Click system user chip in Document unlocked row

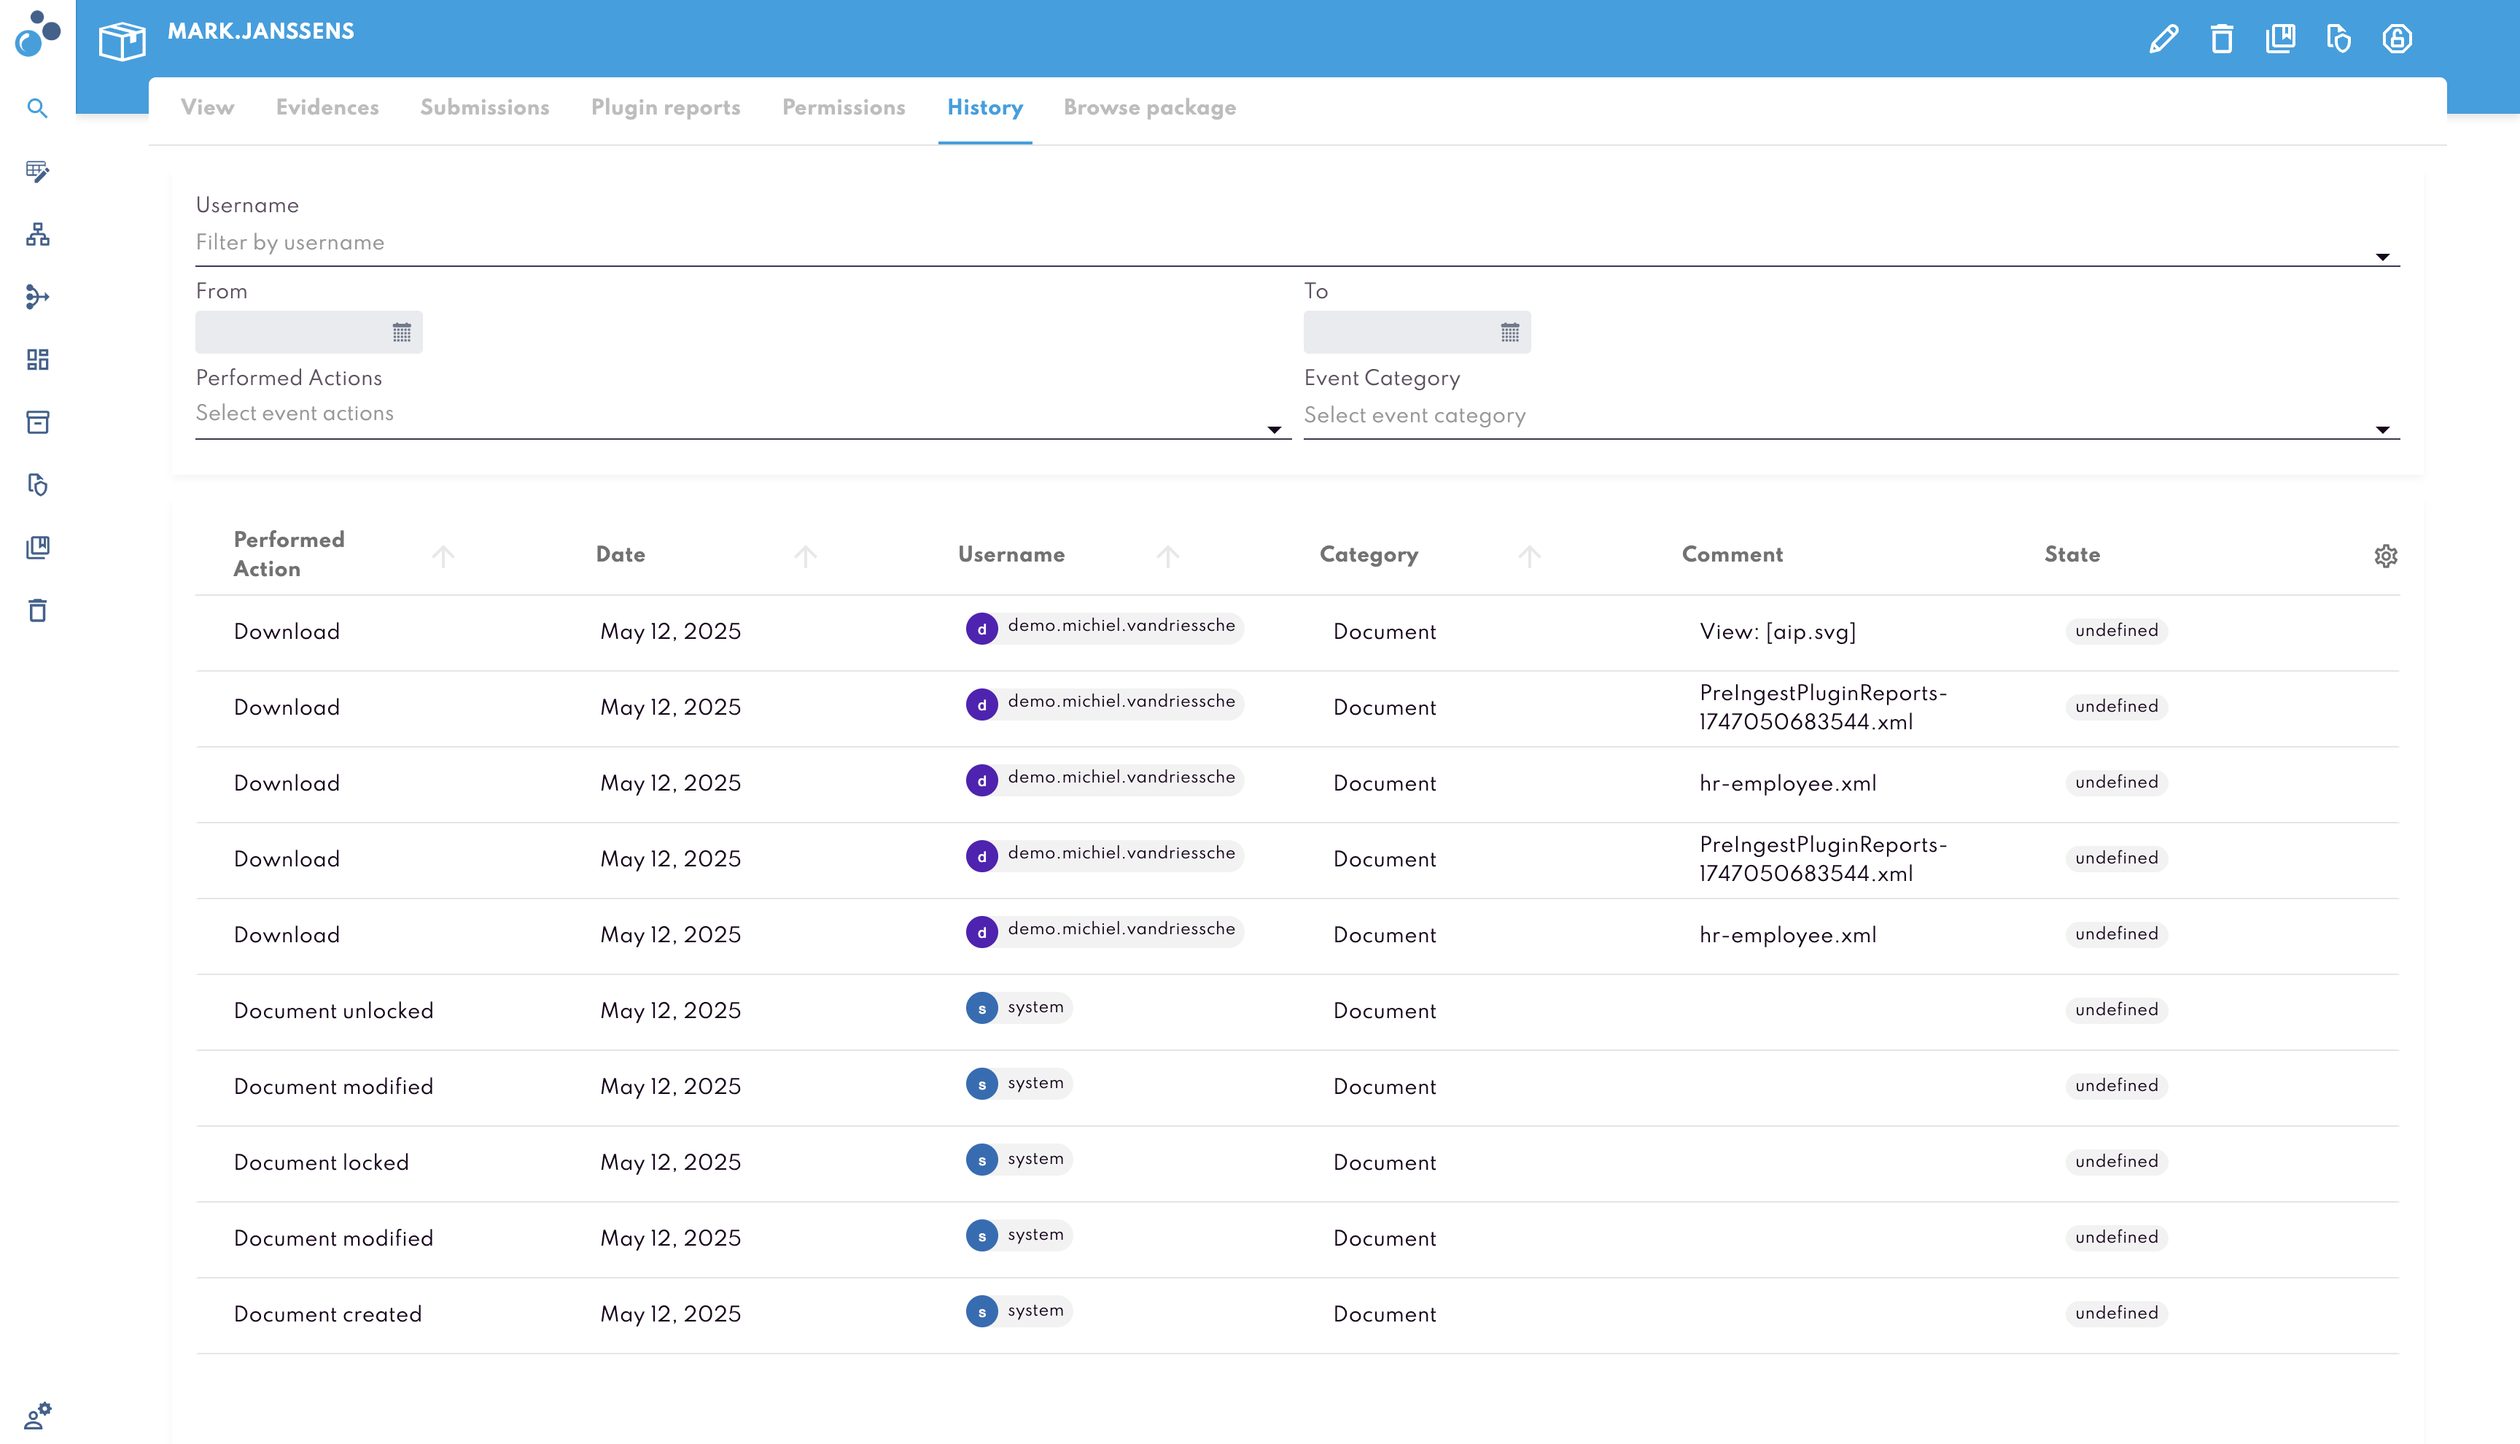(x=1019, y=1008)
